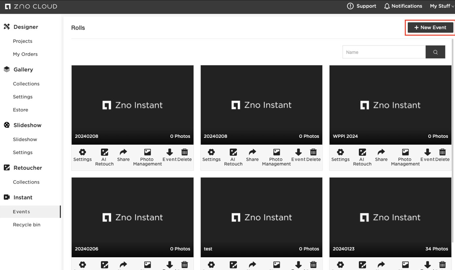The width and height of the screenshot is (455, 270).
Task: Click the Slideshow section heading
Action: [23, 125]
